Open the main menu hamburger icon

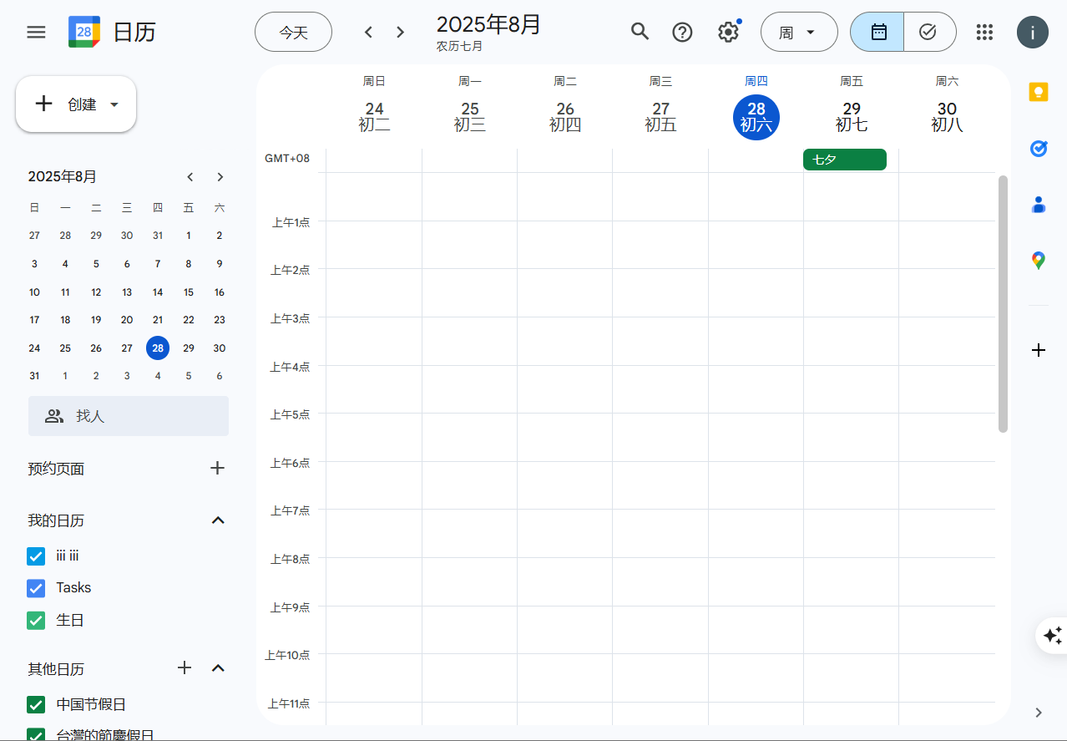point(36,33)
